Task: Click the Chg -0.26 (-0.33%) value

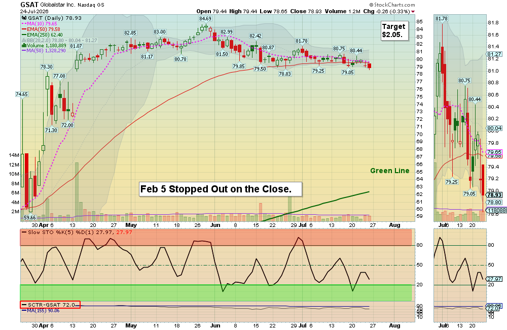Action: pyautogui.click(x=386, y=11)
